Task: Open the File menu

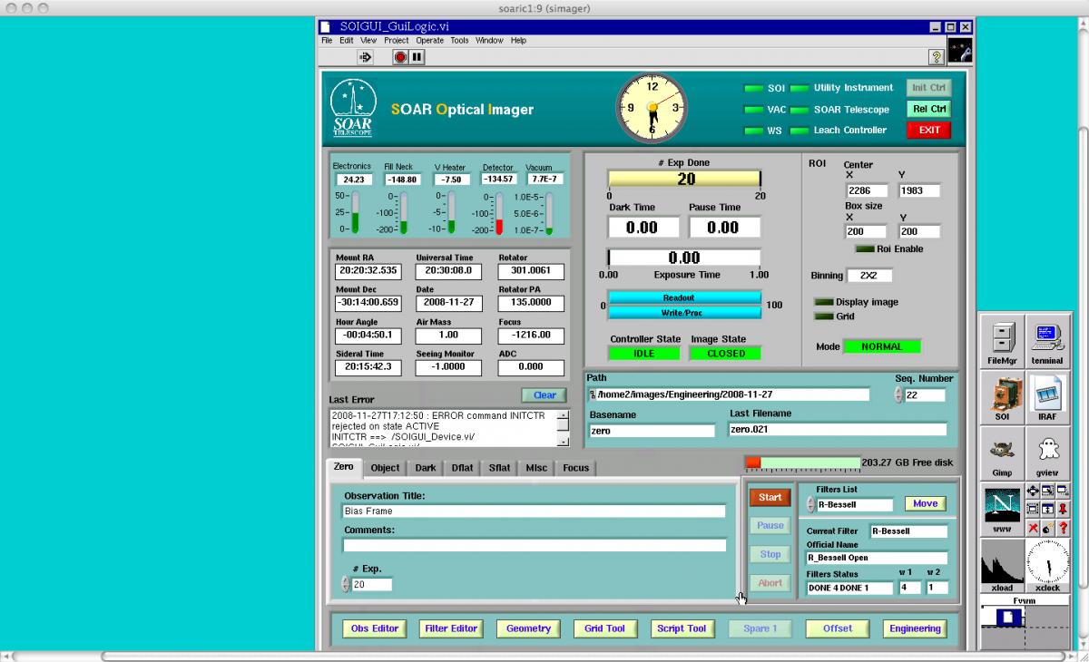Action: (327, 41)
